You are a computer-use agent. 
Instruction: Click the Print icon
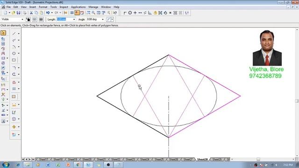coord(25,13)
